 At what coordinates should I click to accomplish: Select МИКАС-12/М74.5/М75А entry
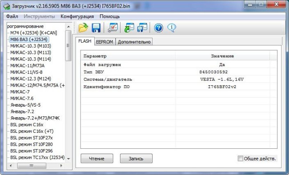click(37, 85)
